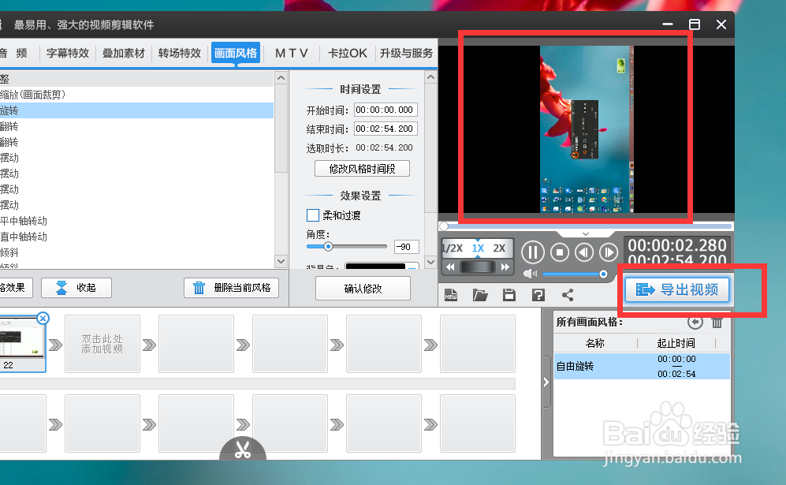
Task: Click the 导出视频 export video button
Action: pos(677,289)
